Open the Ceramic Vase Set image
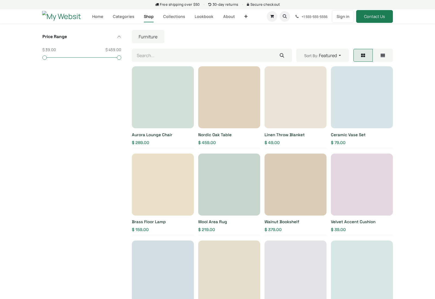The height and width of the screenshot is (299, 435). tap(362, 97)
